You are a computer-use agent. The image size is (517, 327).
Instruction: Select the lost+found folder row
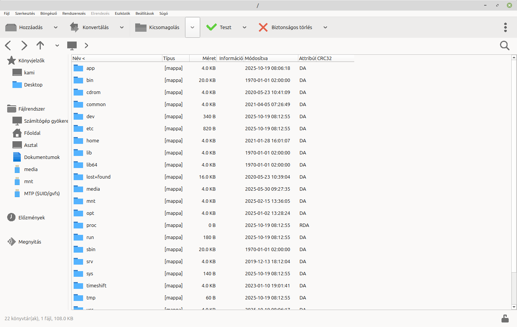[98, 177]
